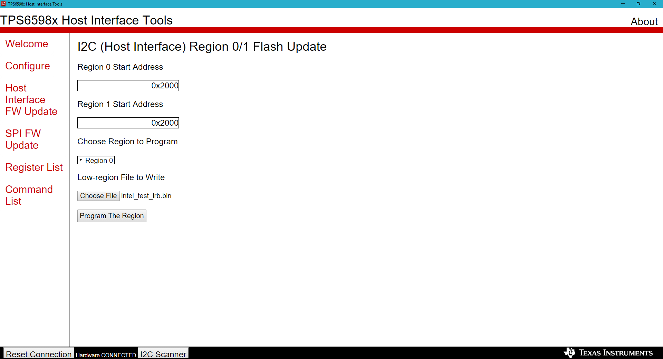Switch to Host Interface FW Update

coord(31,99)
